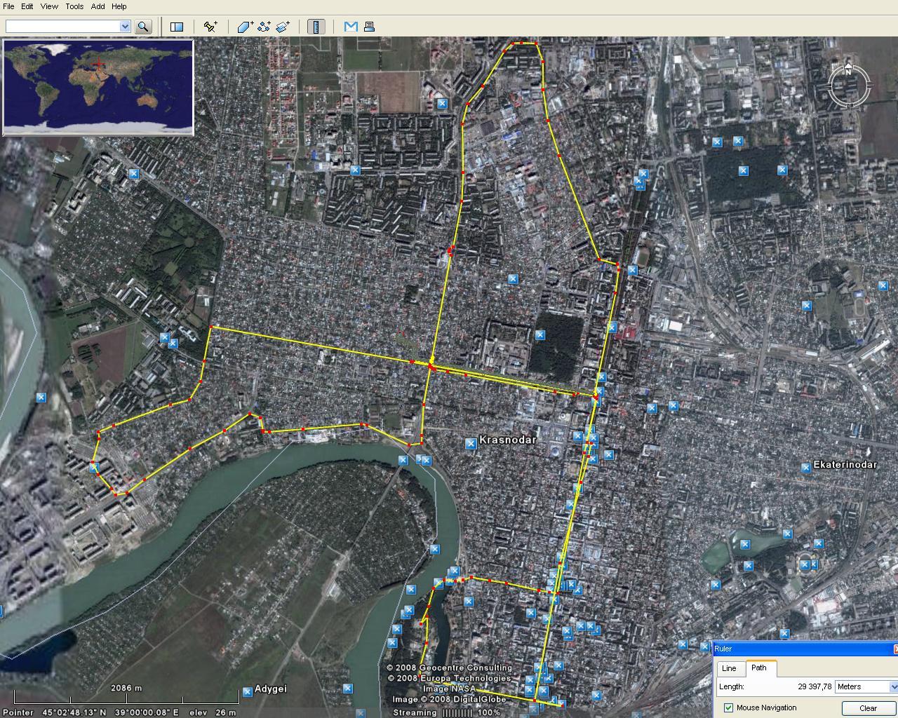Click the Krasnodar city placemark

tap(471, 443)
